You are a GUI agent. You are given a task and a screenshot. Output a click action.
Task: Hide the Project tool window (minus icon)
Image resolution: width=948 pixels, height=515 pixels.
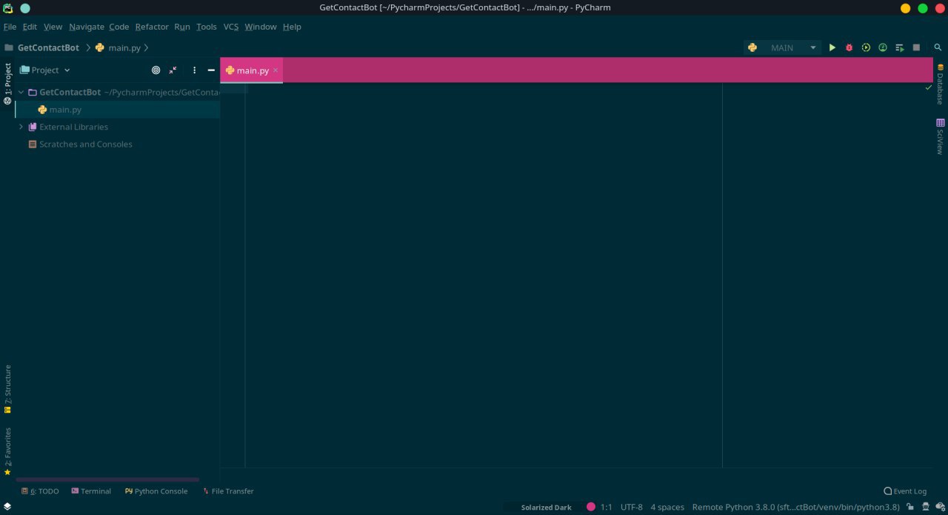[x=211, y=70]
